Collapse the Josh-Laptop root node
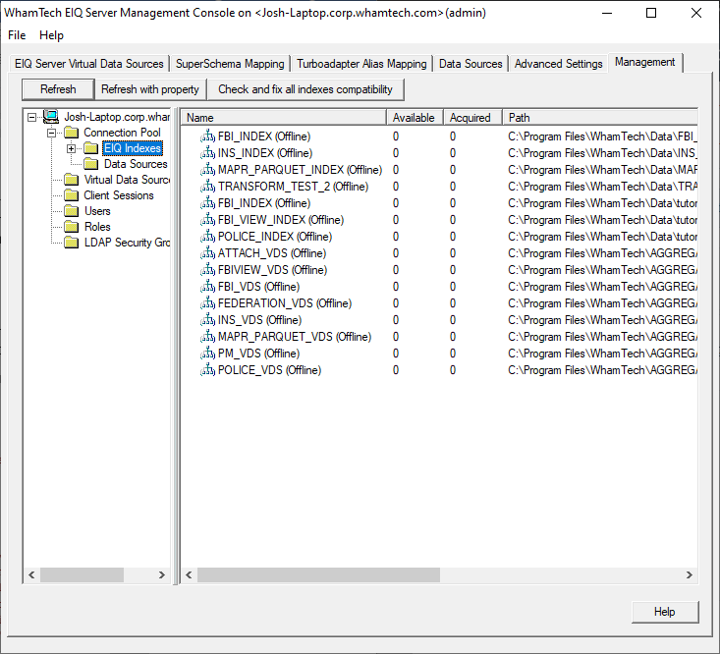This screenshot has width=720, height=654. click(x=32, y=117)
